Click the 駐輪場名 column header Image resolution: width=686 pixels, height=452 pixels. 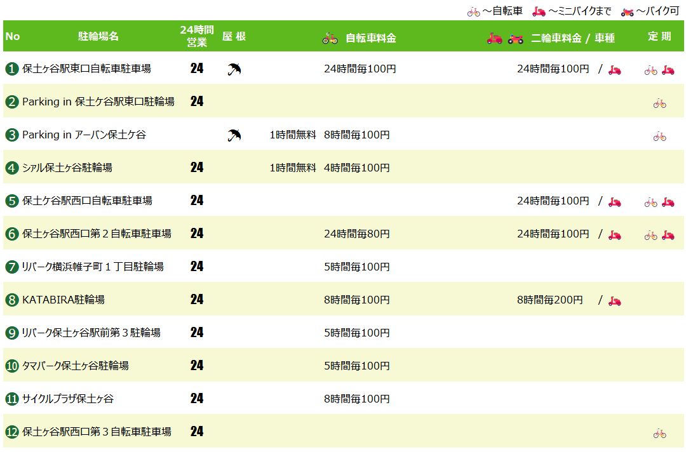[x=98, y=36]
